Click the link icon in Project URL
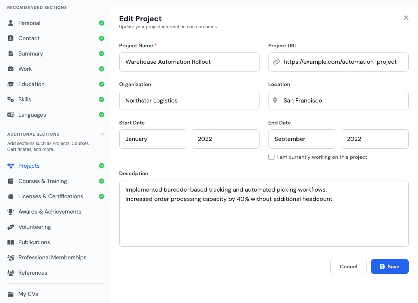This screenshot has width=418, height=303. coord(276,62)
